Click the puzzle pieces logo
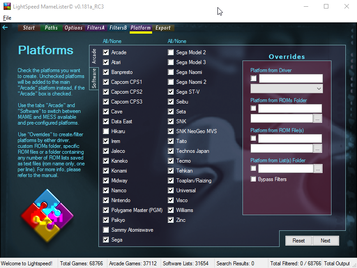 [47, 216]
